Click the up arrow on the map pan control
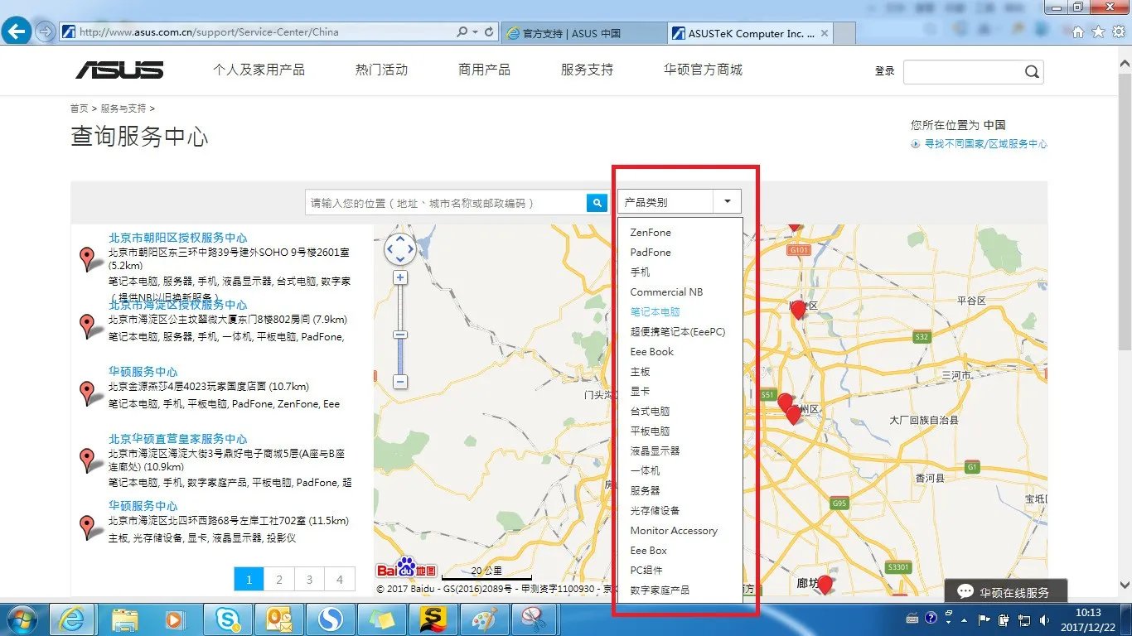 [x=400, y=238]
